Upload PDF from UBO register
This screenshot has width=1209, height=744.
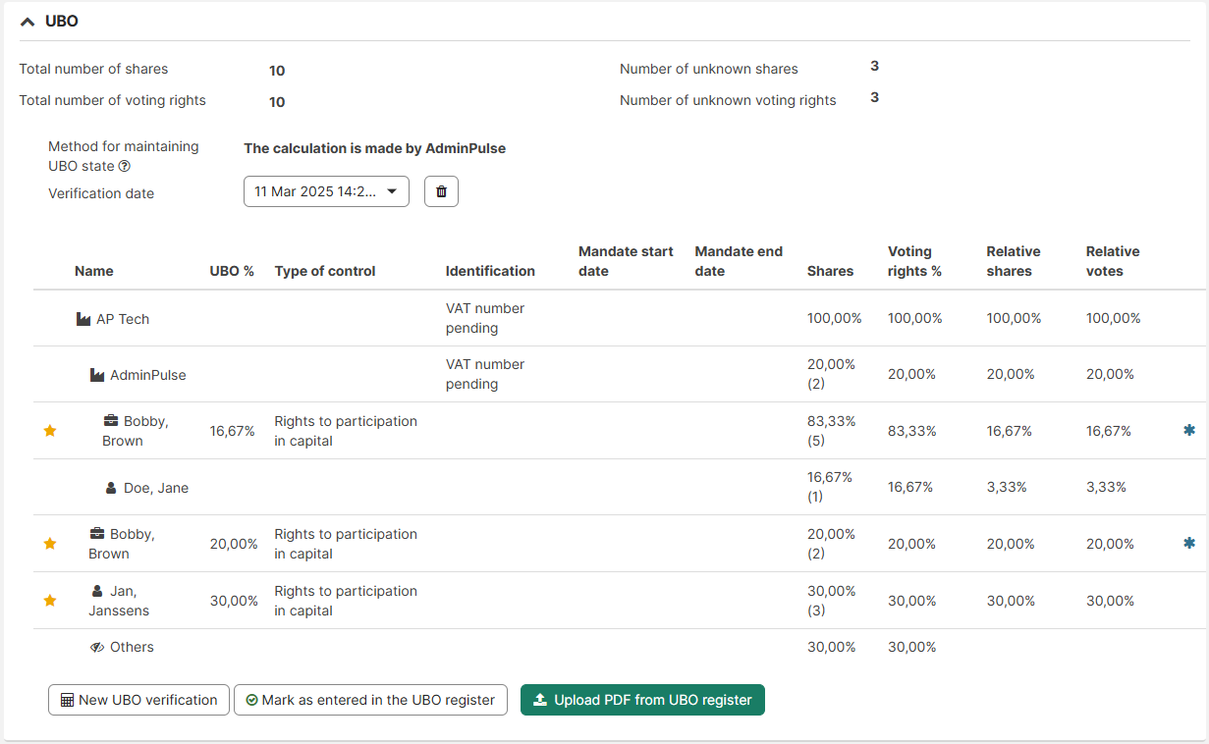pos(642,700)
